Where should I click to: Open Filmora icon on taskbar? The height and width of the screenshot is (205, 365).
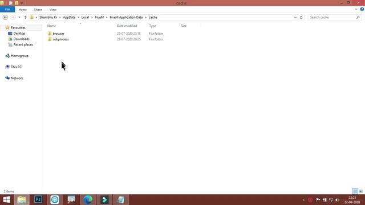coord(104,200)
